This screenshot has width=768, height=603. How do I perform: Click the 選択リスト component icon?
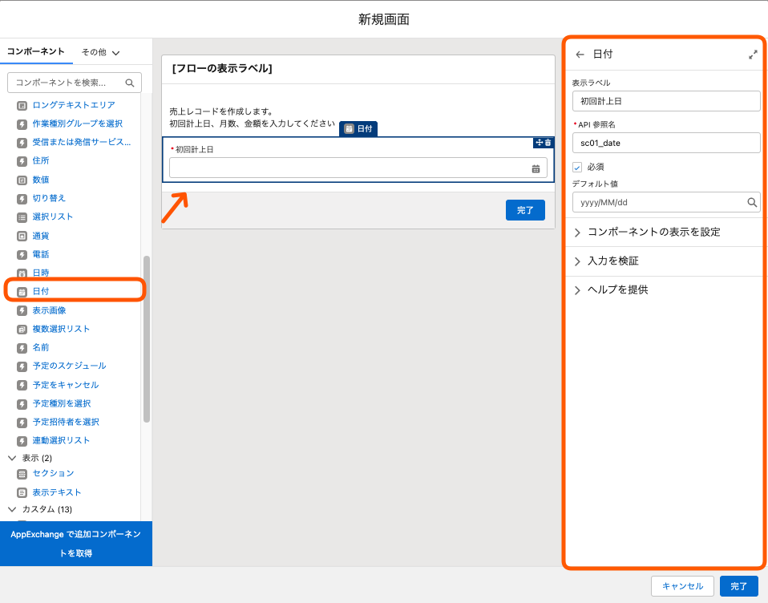coord(22,217)
